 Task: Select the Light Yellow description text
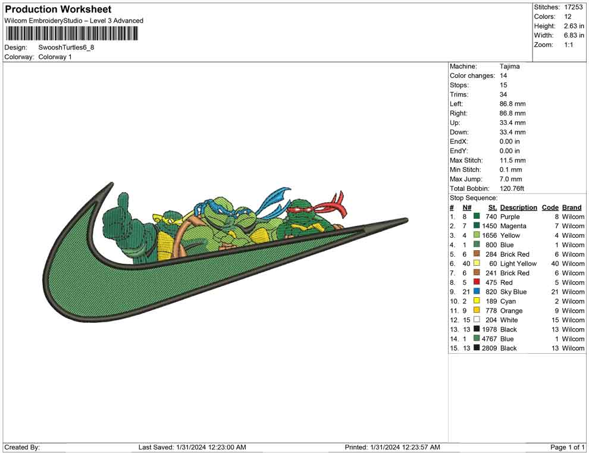tap(518, 263)
